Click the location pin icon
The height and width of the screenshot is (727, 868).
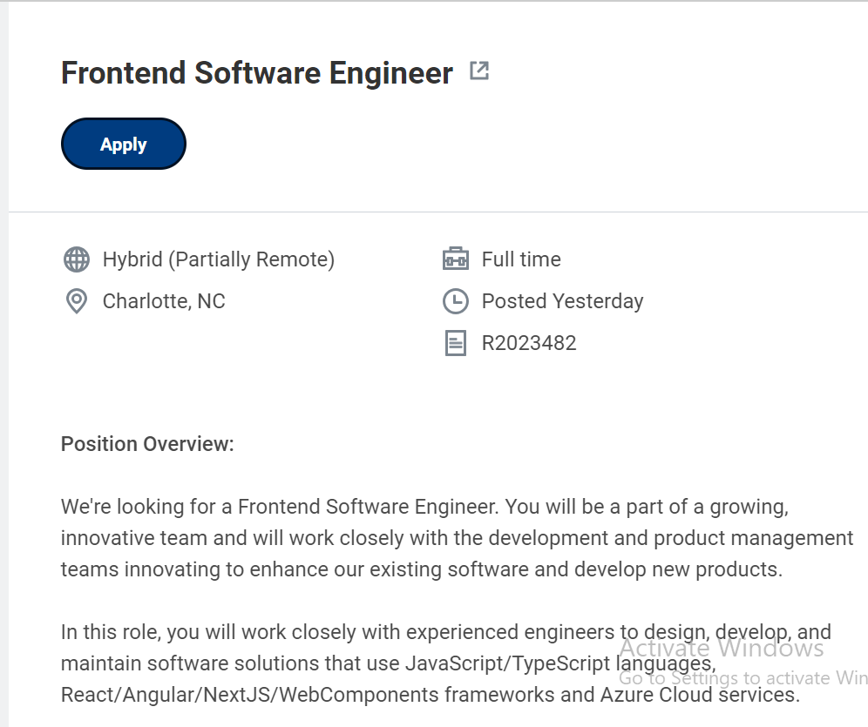[x=77, y=301]
